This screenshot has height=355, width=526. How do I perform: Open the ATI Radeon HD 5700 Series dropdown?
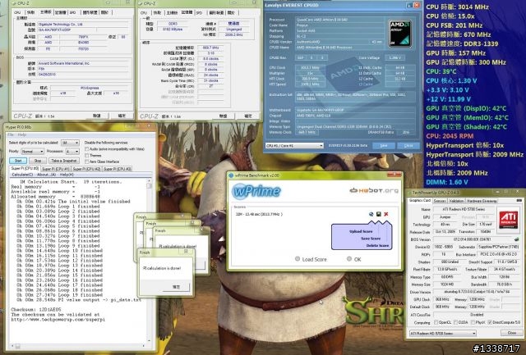point(442,333)
